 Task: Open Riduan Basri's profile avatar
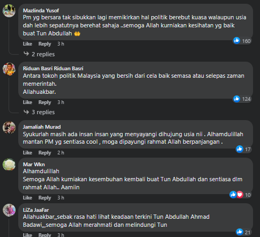pos(9,69)
